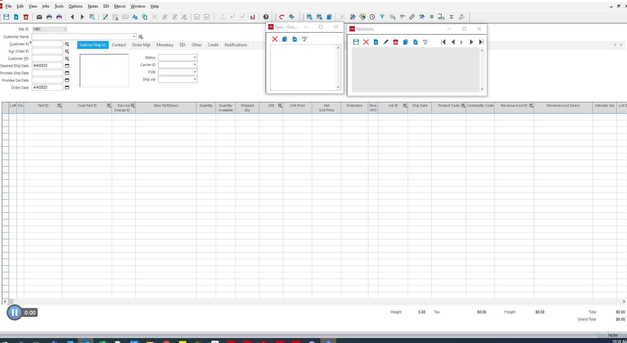Click the spell check ABC icon in Notations window
The width and height of the screenshot is (627, 343).
[x=425, y=42]
